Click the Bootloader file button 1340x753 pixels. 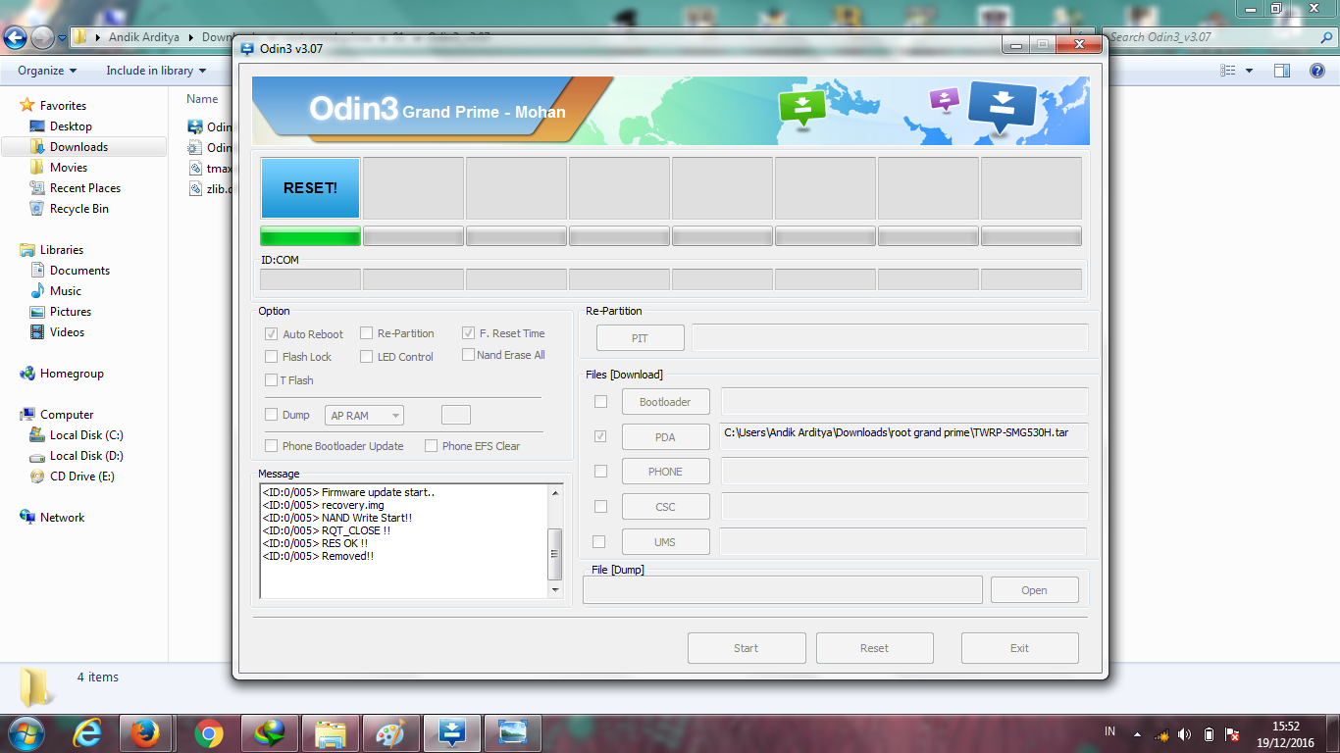click(x=665, y=402)
